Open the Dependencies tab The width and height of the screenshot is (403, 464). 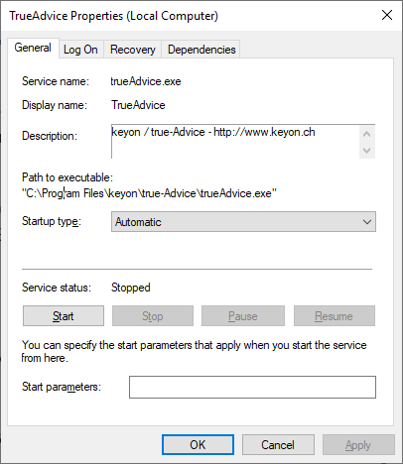pyautogui.click(x=201, y=50)
